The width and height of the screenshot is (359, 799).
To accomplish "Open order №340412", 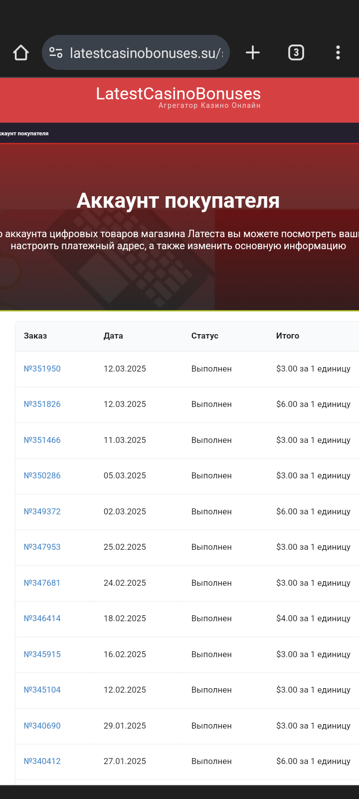I will (42, 762).
